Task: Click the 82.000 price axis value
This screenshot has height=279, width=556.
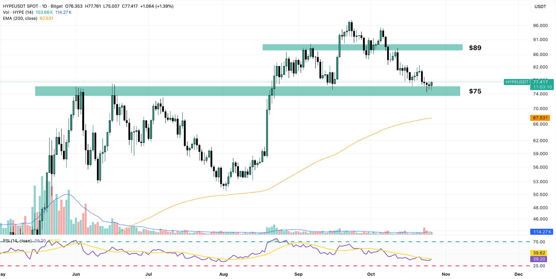Action: coord(540,67)
